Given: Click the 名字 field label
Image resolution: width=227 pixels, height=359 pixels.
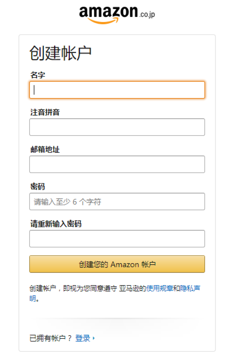Looking at the screenshot, I should (x=37, y=75).
